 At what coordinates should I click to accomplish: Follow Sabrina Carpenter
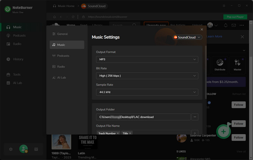pyautogui.click(x=239, y=138)
